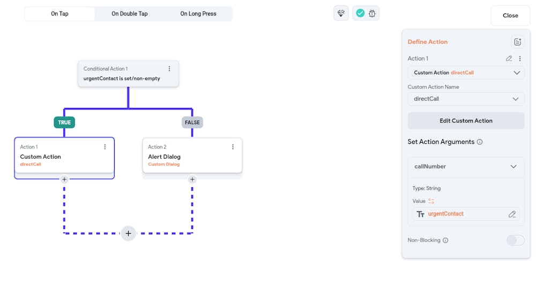Click the Close button
This screenshot has width=536, height=293.
(510, 16)
